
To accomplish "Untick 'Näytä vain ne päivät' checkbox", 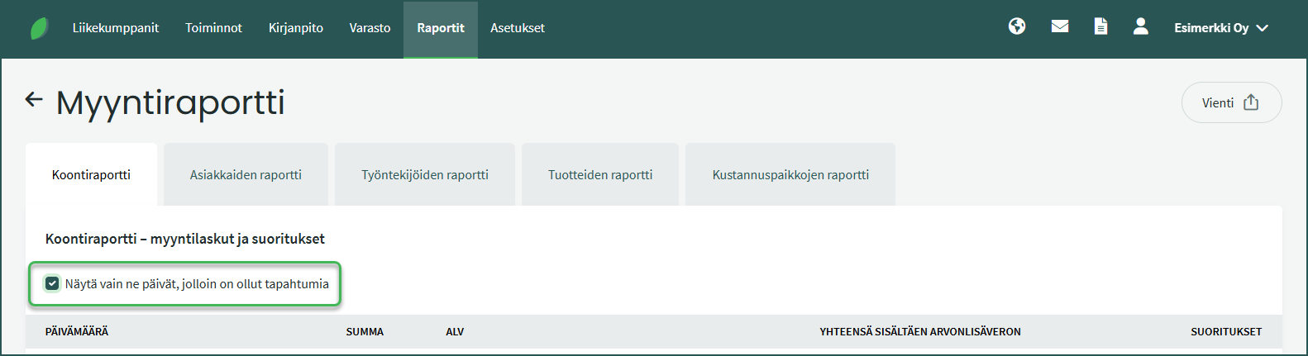I will coord(52,283).
